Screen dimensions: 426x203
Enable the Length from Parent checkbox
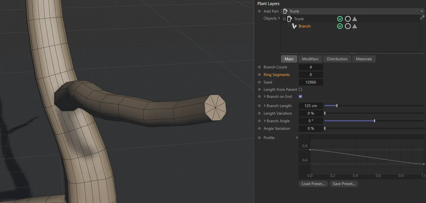coord(300,89)
